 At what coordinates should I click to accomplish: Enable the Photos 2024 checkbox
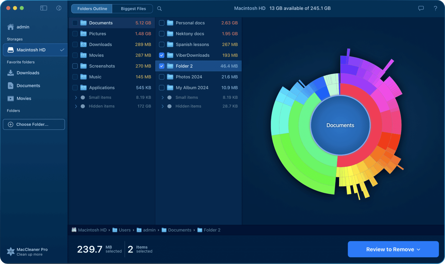pyautogui.click(x=162, y=77)
